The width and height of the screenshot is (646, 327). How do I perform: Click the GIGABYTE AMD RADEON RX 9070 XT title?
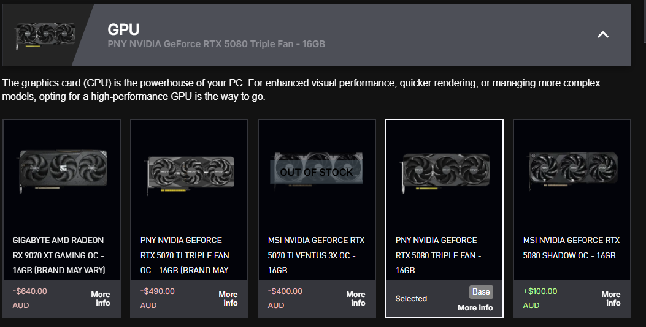pos(59,255)
